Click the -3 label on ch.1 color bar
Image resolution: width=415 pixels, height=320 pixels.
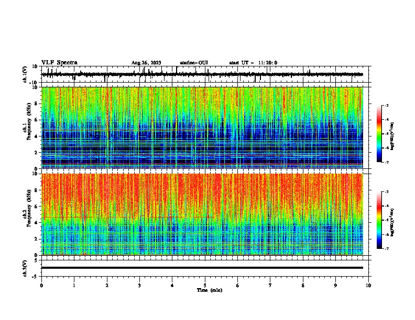point(386,106)
